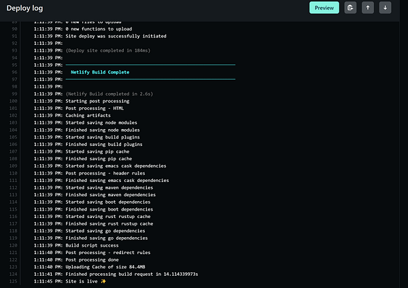This screenshot has width=408, height=288.
Task: Select the 'Site is live' line
Action: (86, 281)
